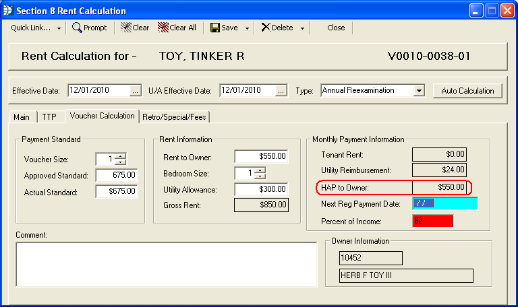Image resolution: width=518 pixels, height=307 pixels.
Task: Click the voucher number V0010-0038-01
Action: coord(429,56)
